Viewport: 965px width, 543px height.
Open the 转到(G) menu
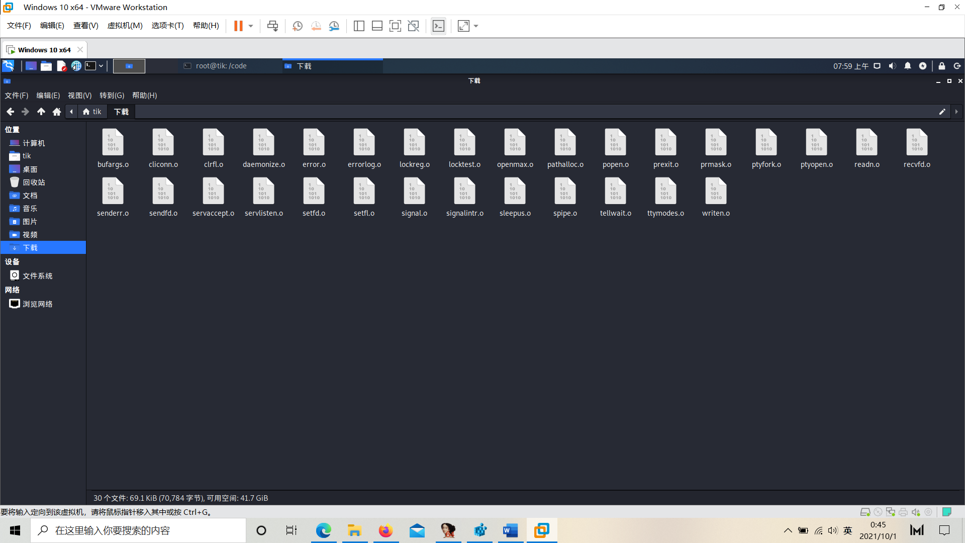(112, 96)
